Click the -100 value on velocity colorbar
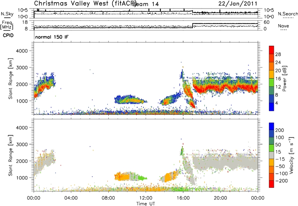The height and width of the screenshot is (206, 298). (x=282, y=174)
